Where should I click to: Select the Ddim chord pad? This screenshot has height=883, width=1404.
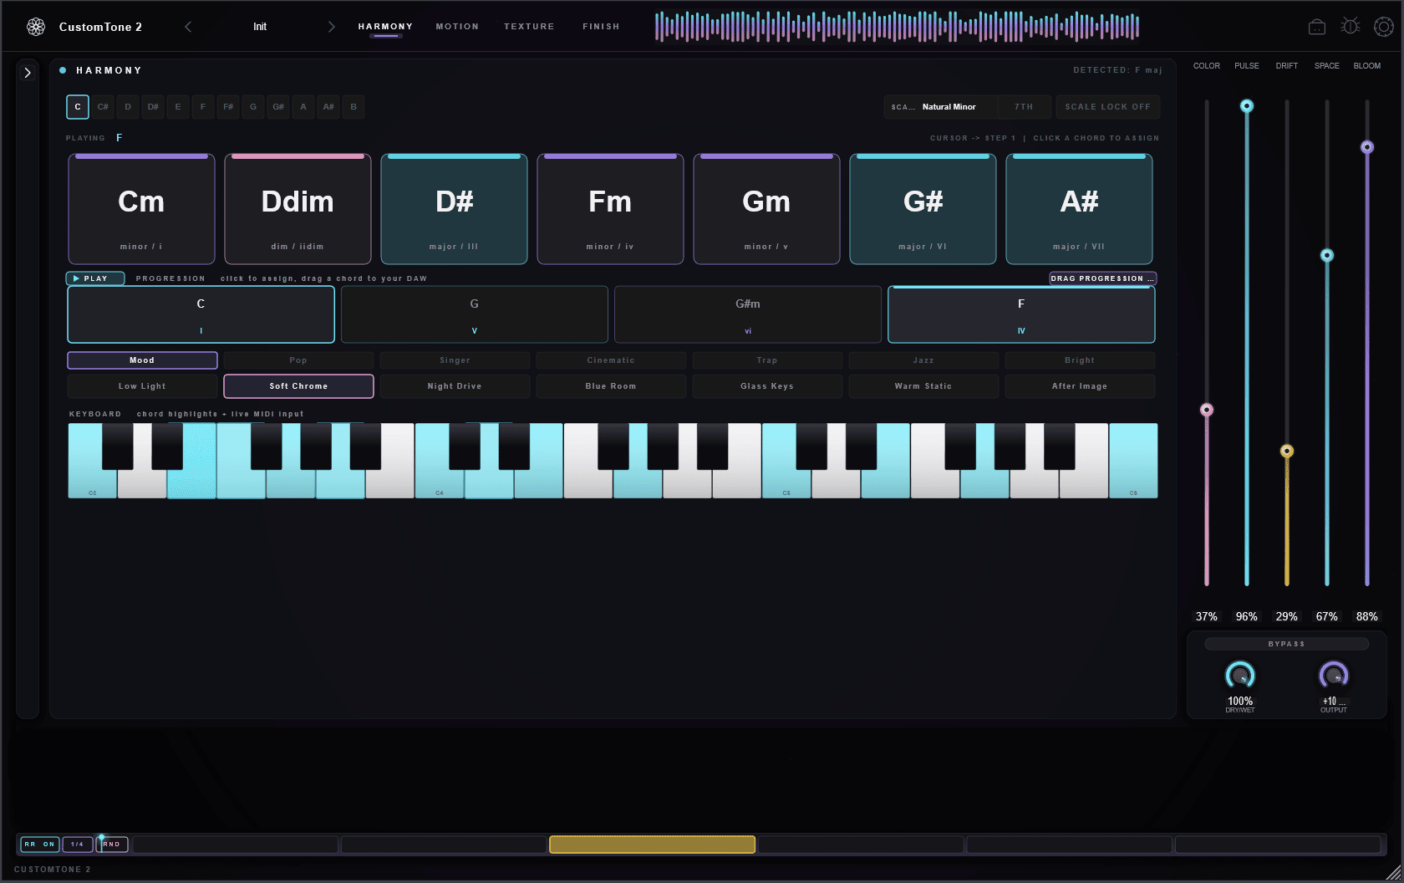click(x=298, y=209)
